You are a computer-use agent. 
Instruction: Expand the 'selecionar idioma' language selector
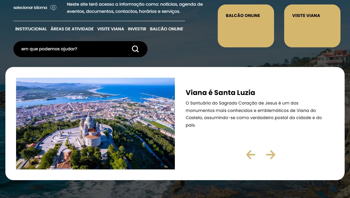[x=30, y=7]
